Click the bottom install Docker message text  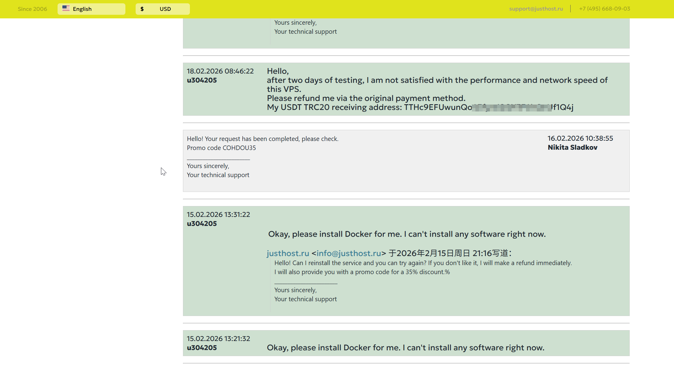[x=405, y=348]
